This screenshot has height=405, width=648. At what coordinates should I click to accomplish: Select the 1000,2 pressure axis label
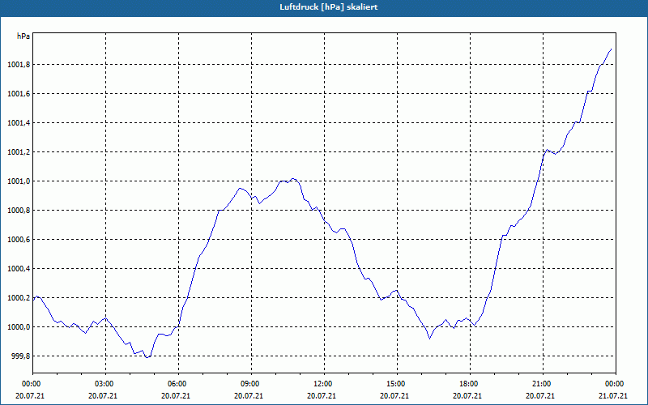pos(19,297)
